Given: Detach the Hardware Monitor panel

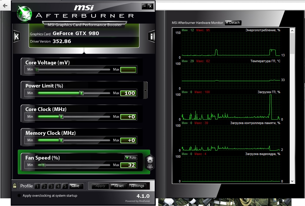Looking at the screenshot, I should tap(233, 23).
